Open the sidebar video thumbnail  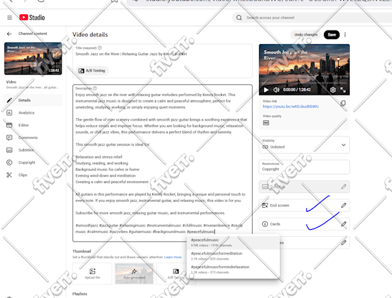33,58
